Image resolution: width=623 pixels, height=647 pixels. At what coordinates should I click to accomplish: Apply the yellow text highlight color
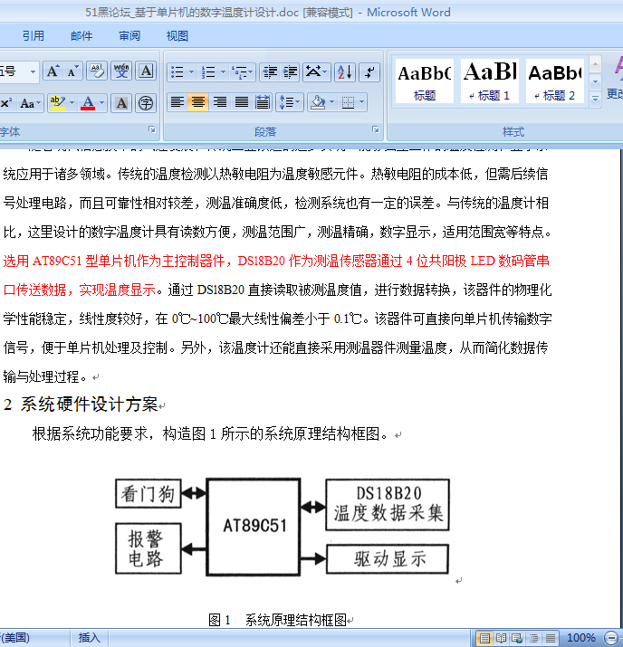tap(57, 103)
